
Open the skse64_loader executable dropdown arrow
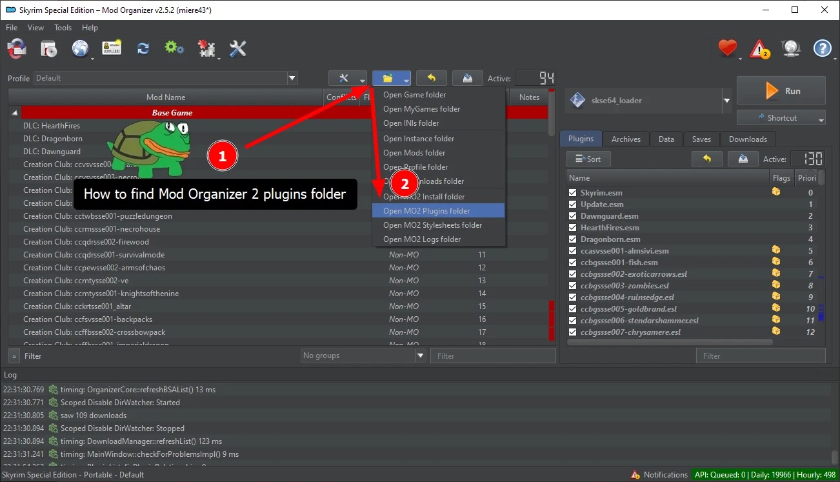pyautogui.click(x=726, y=101)
